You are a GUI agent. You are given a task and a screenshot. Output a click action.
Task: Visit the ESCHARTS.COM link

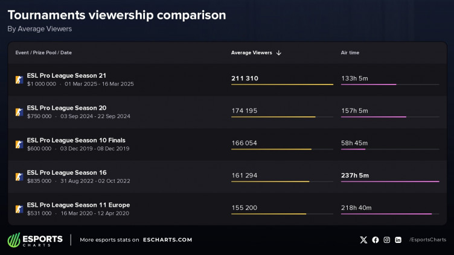coord(167,240)
